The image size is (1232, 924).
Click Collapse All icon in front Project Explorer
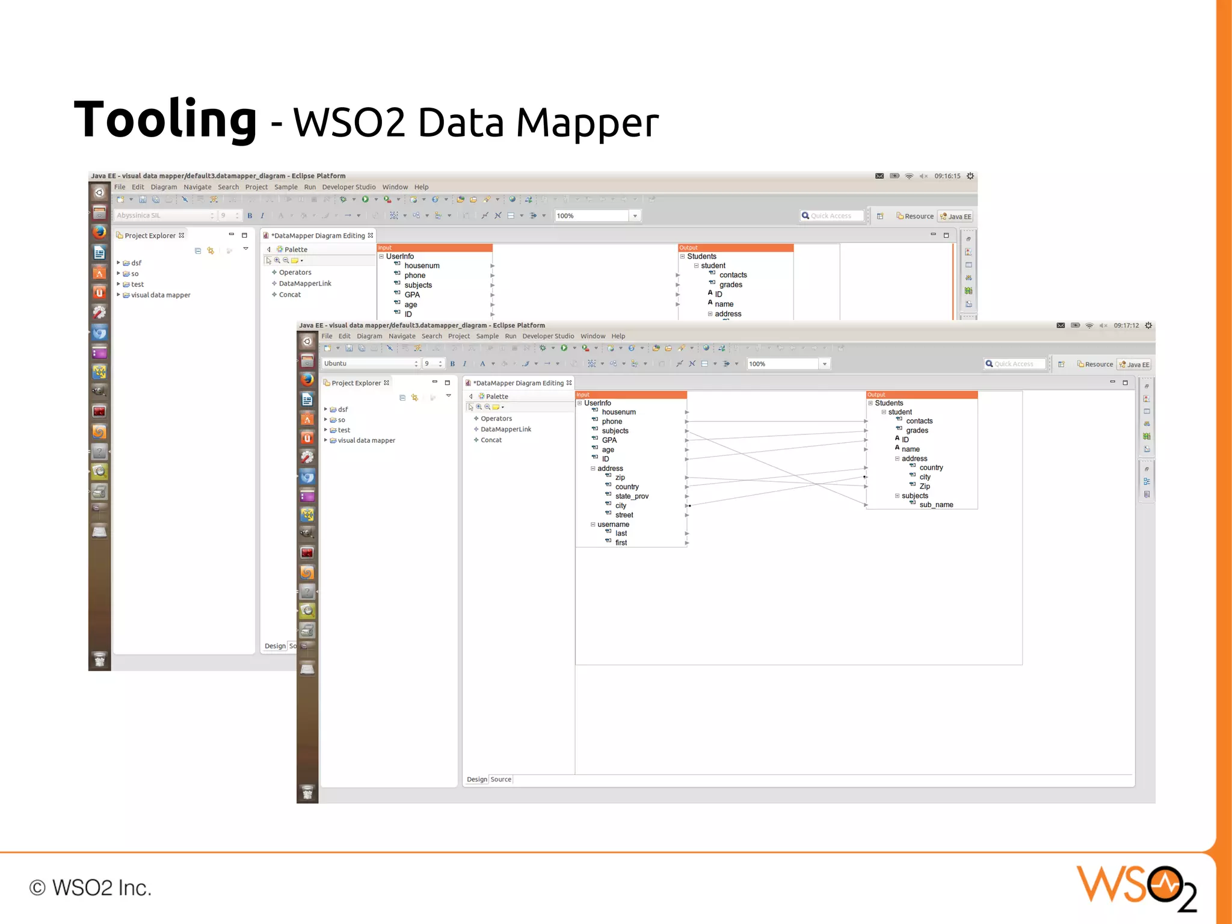[402, 397]
